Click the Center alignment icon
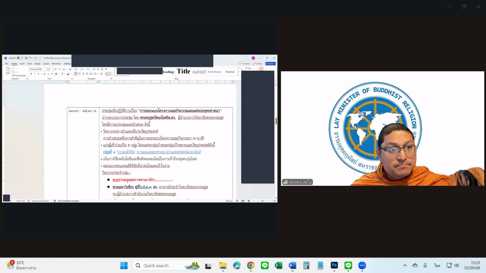Viewport: 486px width, 273px height. coord(79,74)
